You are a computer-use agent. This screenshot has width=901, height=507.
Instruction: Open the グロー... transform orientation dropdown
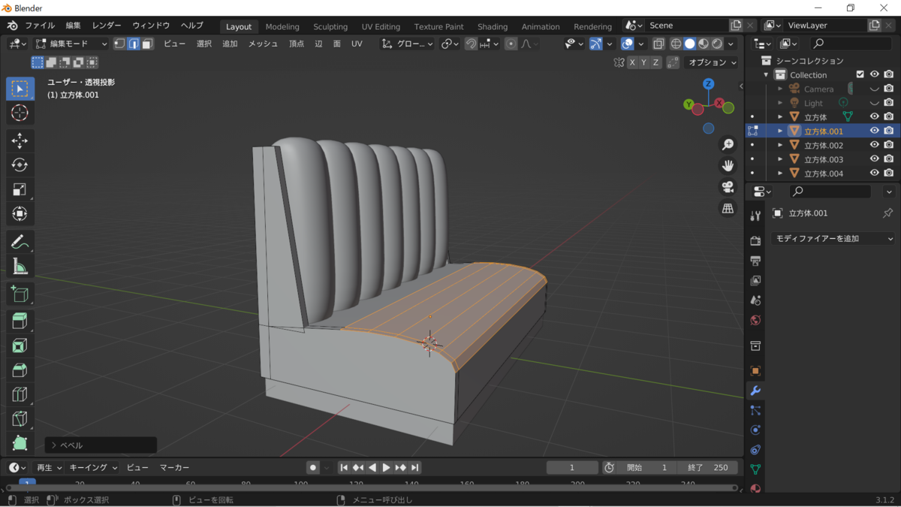(x=408, y=44)
